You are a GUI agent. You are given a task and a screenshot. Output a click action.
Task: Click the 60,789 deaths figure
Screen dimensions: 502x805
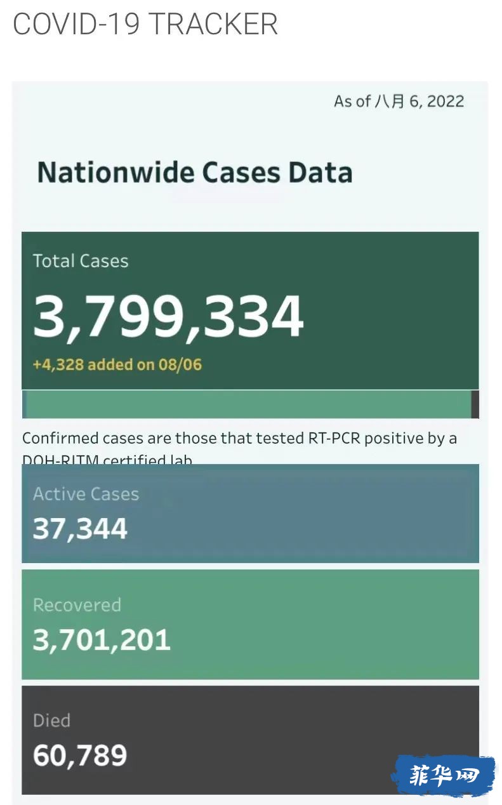tap(80, 755)
